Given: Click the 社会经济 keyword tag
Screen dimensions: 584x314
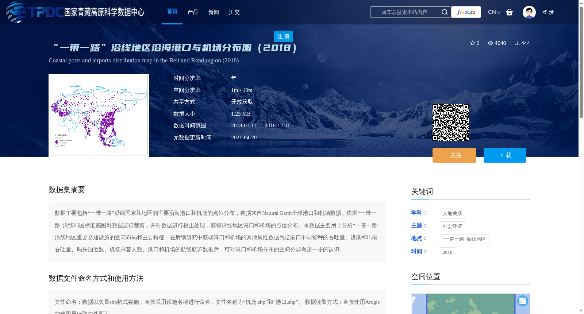Looking at the screenshot, I should click(452, 226).
